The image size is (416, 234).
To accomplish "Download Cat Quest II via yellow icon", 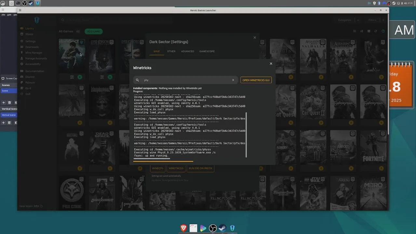I will coord(321,123).
